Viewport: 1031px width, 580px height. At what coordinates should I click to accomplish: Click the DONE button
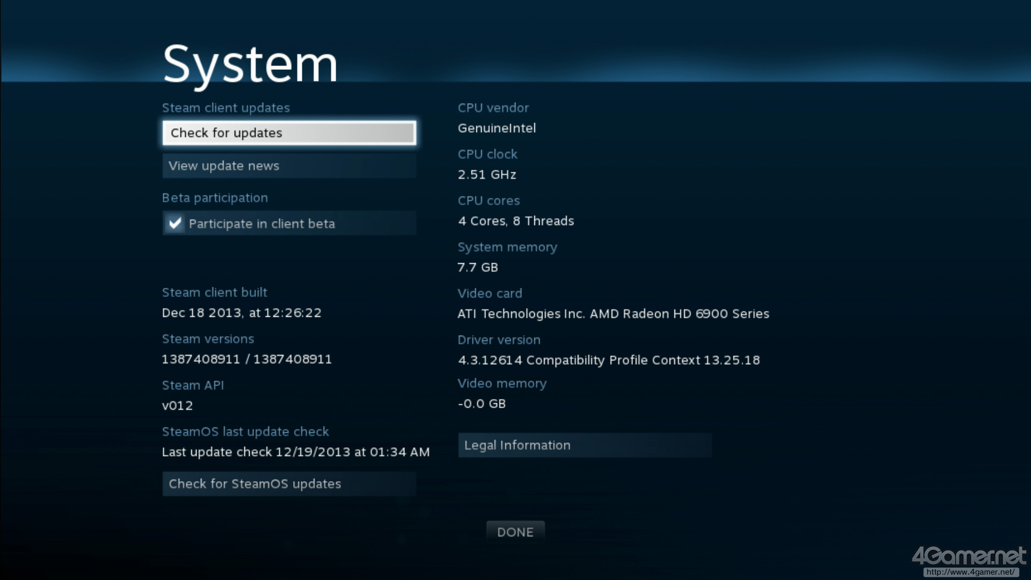click(515, 532)
